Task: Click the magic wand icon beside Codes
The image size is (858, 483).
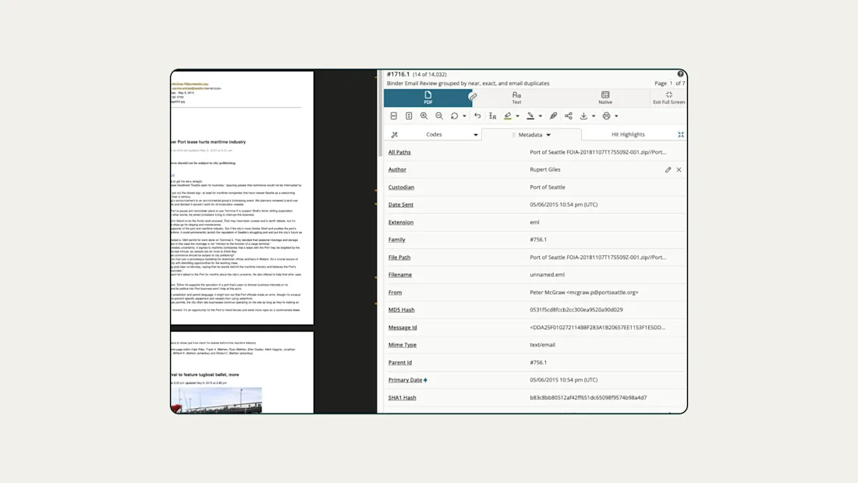Action: 395,135
